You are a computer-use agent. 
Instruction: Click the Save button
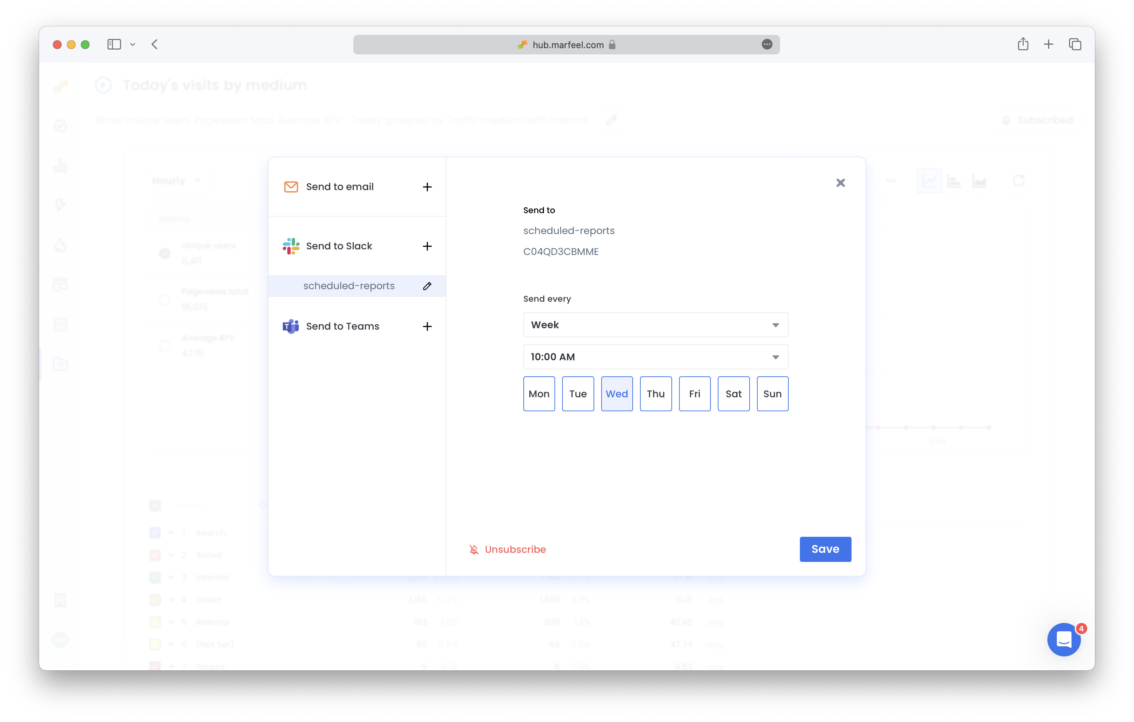click(825, 549)
